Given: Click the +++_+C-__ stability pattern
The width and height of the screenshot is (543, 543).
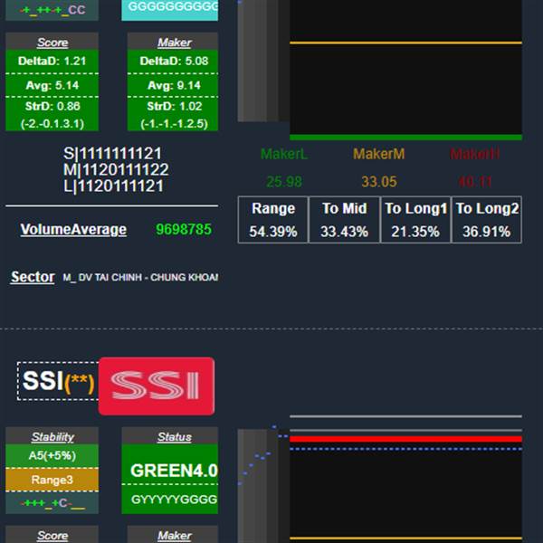Looking at the screenshot, I should 52,503.
